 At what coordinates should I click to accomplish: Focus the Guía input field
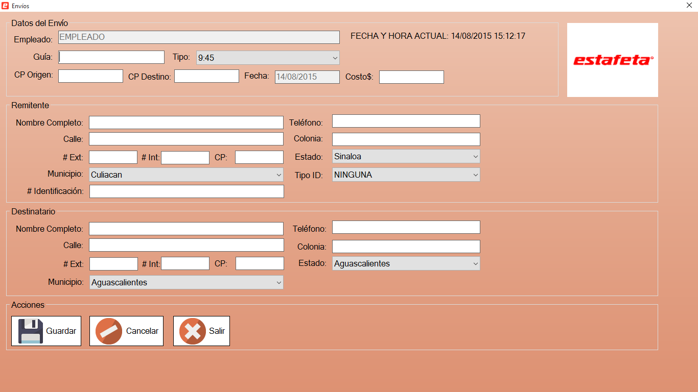tap(111, 57)
